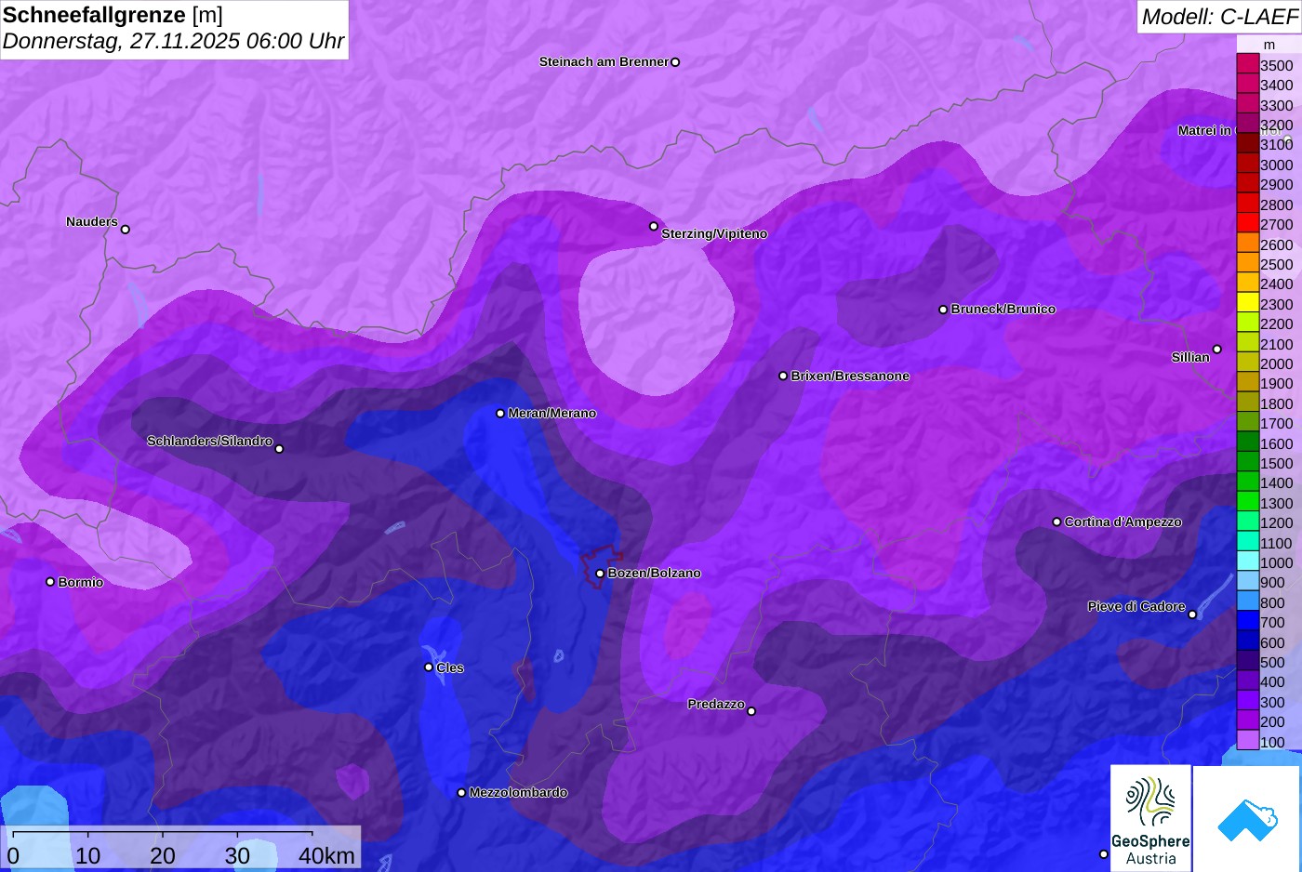Click the Bruneck/Brunico location marker dot

943,310
